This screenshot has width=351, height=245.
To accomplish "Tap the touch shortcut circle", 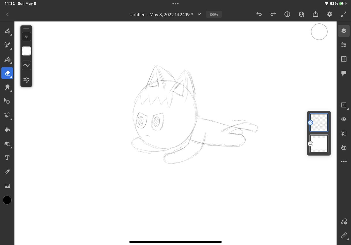I will click(x=319, y=32).
